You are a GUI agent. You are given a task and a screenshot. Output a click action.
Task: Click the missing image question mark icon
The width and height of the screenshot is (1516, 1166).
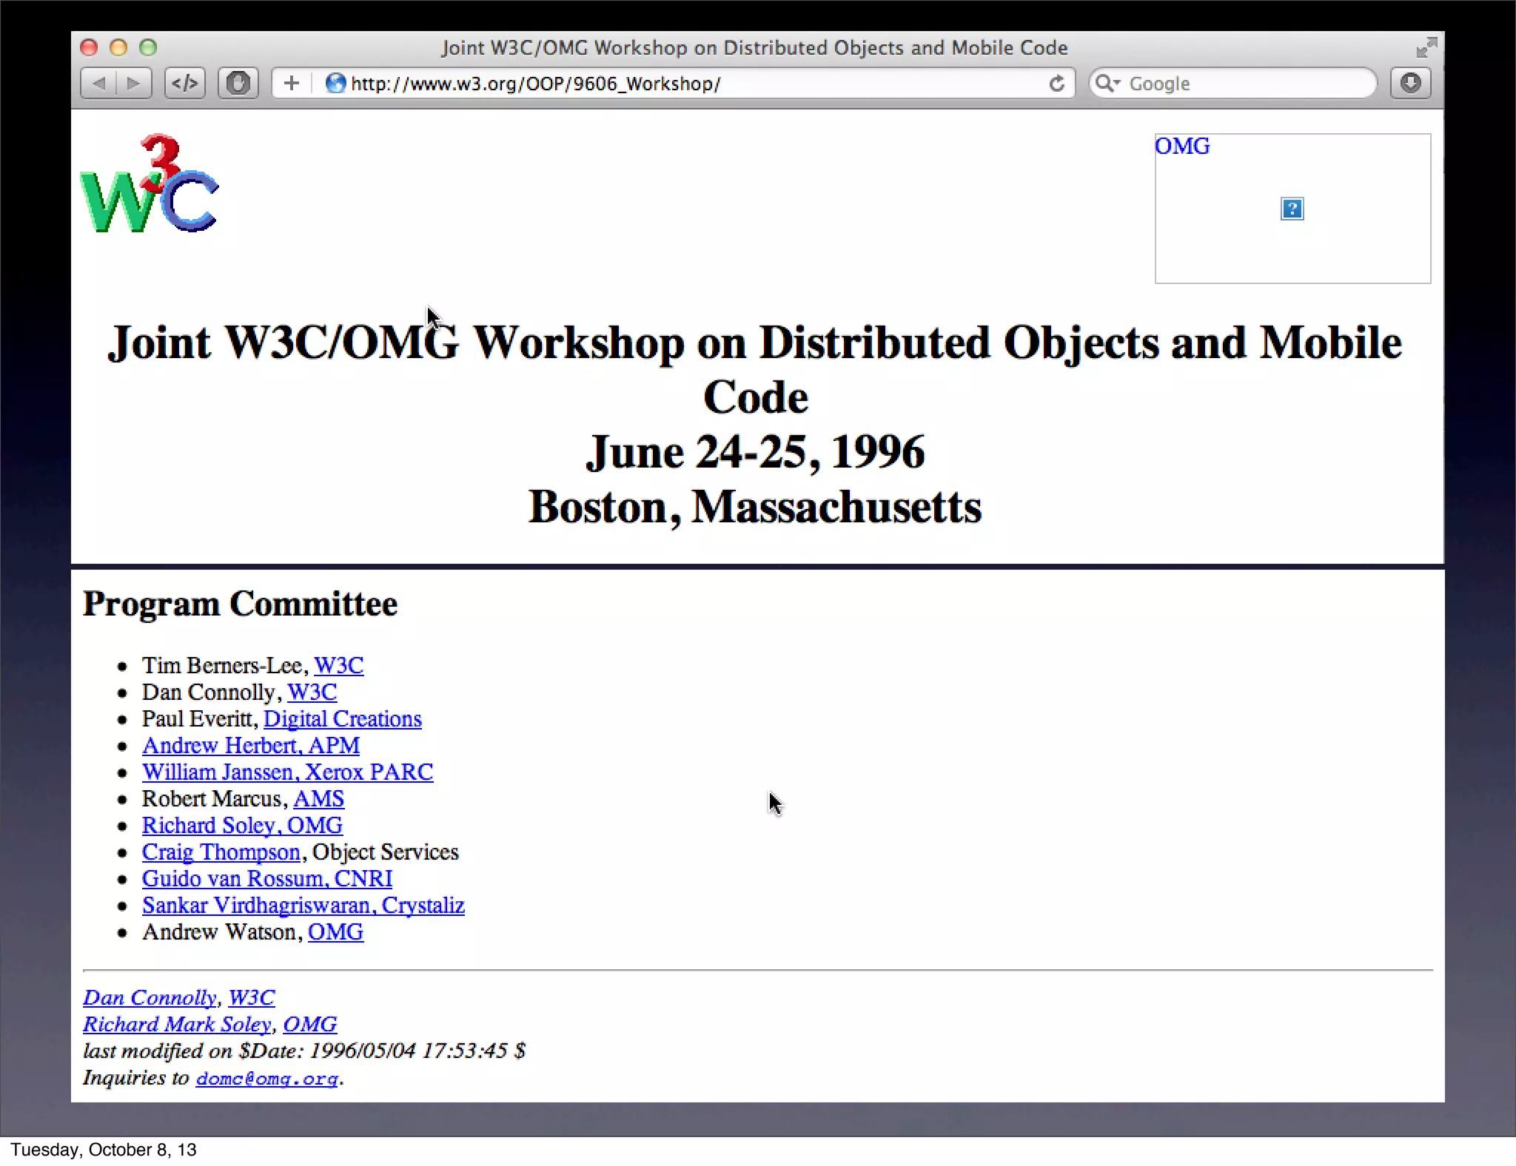[x=1292, y=209]
